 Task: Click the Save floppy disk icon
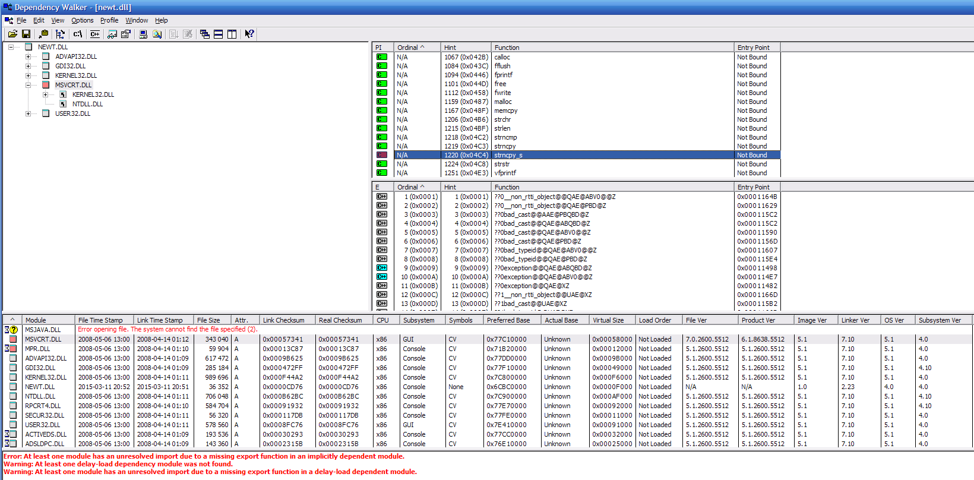tap(26, 34)
